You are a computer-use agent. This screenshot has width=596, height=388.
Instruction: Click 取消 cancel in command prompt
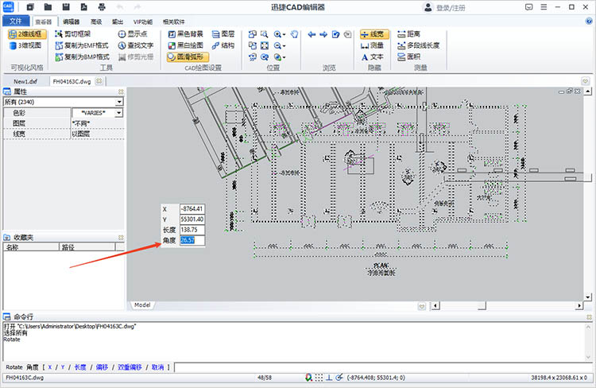(158, 367)
